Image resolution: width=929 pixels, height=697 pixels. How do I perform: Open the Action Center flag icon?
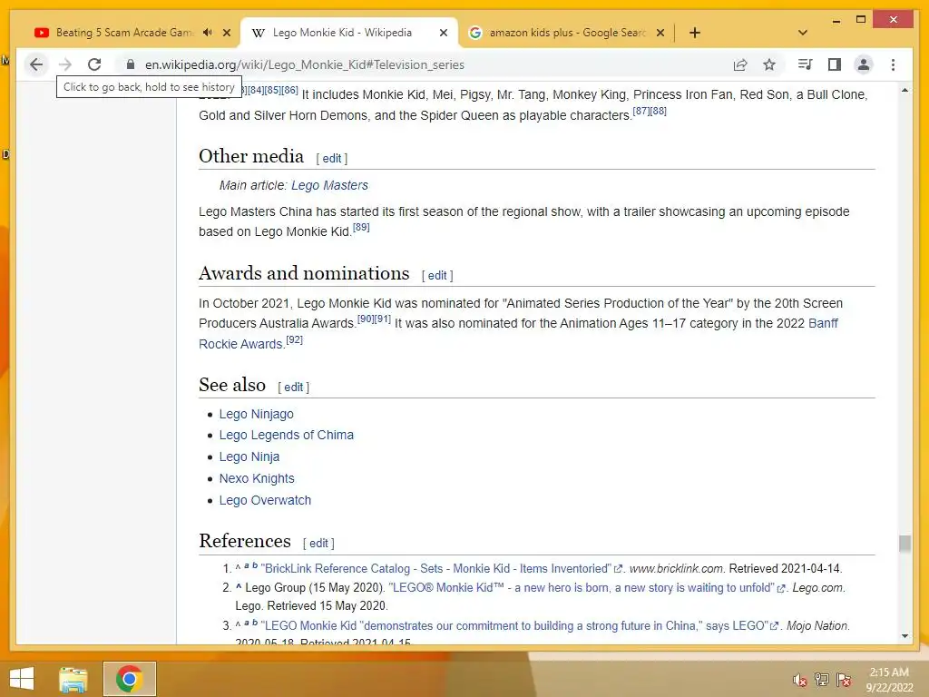844,680
